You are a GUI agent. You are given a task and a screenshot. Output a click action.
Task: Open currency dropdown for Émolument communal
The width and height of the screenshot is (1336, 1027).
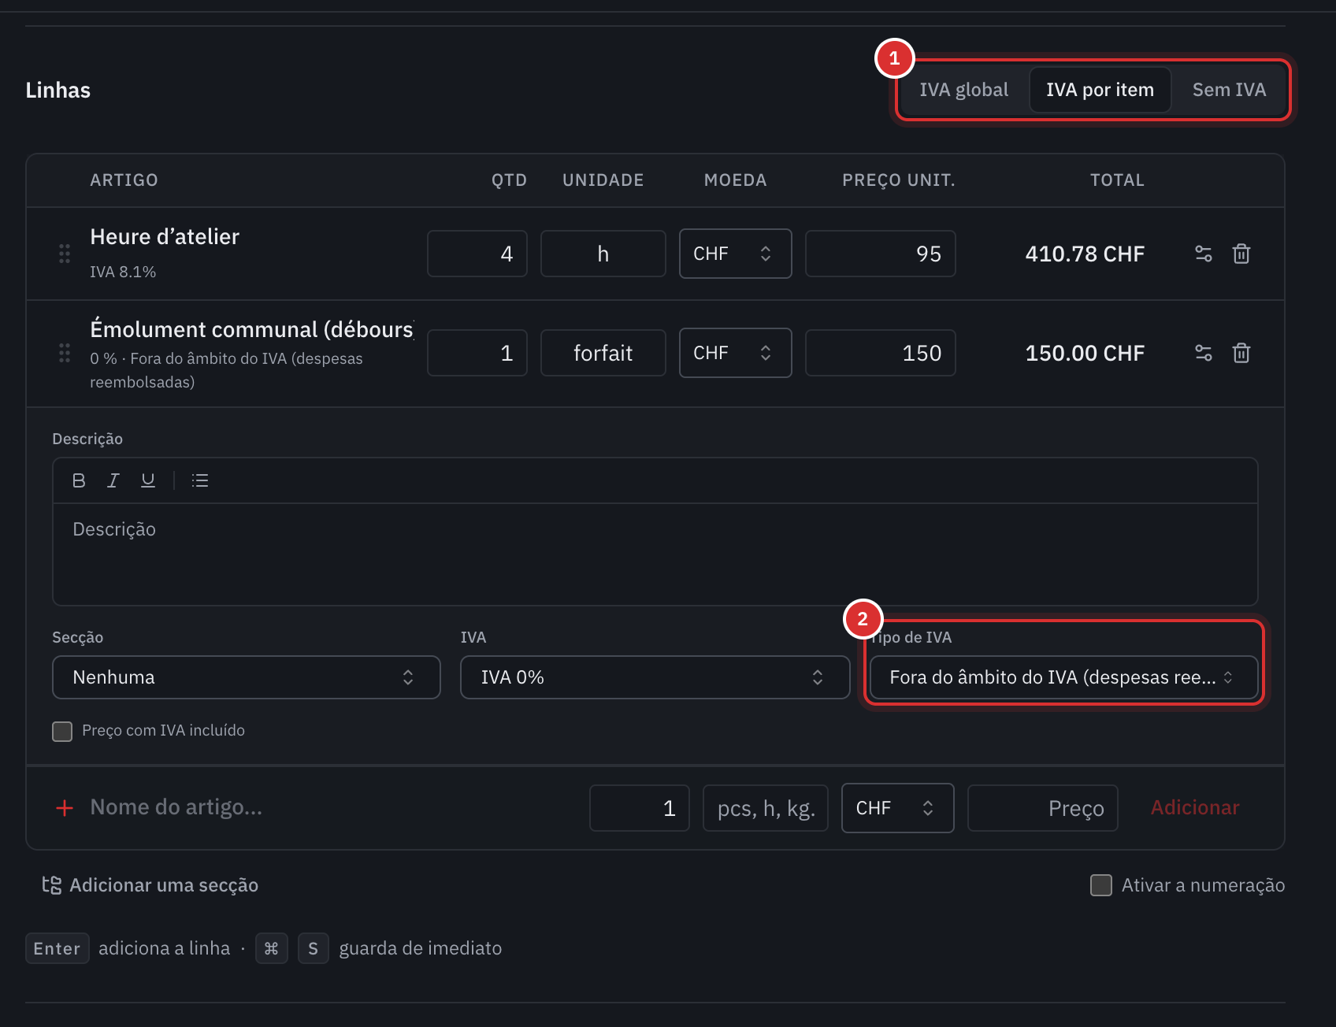(x=736, y=353)
